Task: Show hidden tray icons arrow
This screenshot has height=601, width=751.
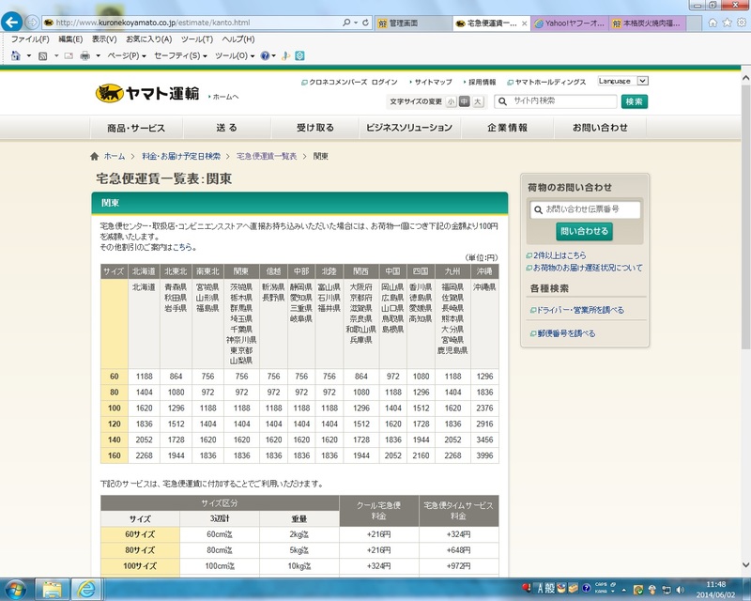Action: click(624, 590)
